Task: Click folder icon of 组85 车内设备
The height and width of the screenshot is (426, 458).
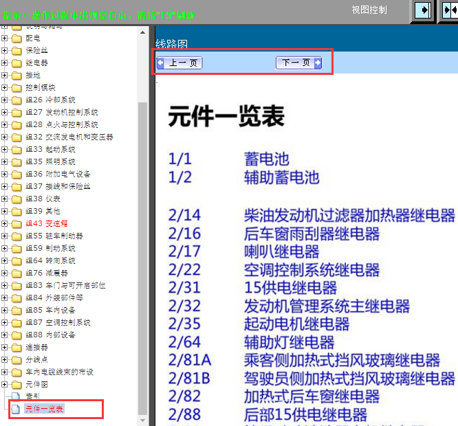Action: click(x=17, y=311)
